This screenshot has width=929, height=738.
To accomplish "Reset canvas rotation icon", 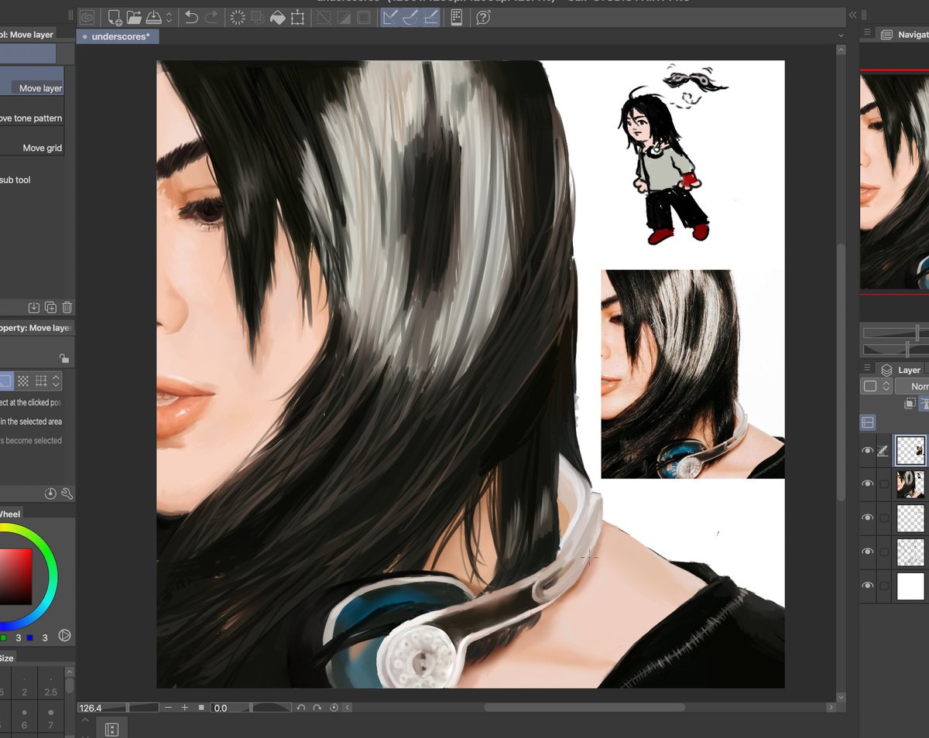I will [334, 708].
